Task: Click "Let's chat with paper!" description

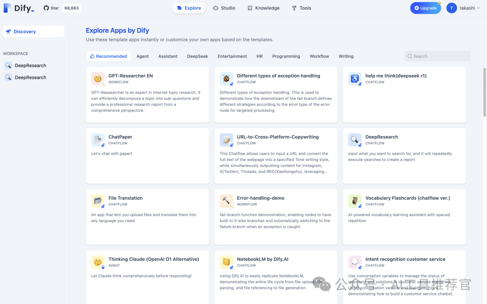Action: pos(111,154)
